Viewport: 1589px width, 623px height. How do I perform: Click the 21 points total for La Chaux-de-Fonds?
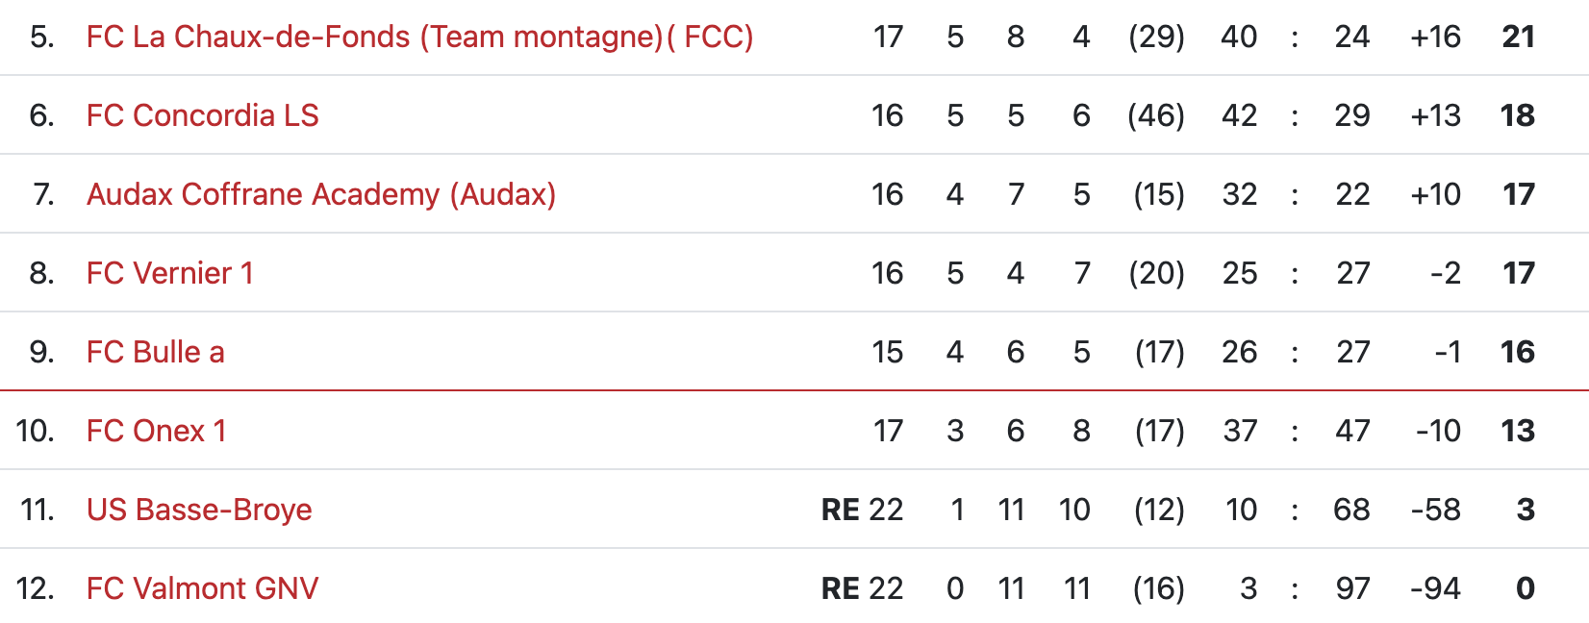point(1518,37)
